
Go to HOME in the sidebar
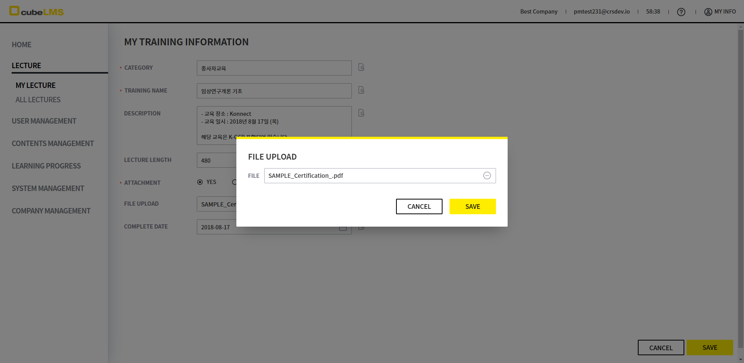coord(22,45)
